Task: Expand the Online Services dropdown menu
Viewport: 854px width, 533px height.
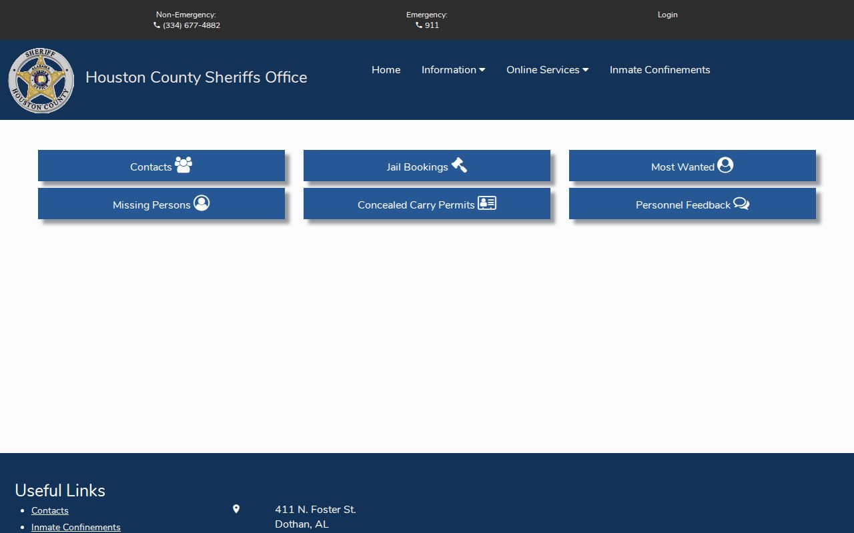Action: (x=547, y=70)
